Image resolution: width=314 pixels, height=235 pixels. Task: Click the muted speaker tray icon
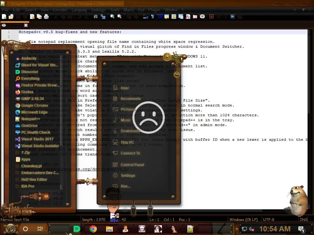pos(251,229)
